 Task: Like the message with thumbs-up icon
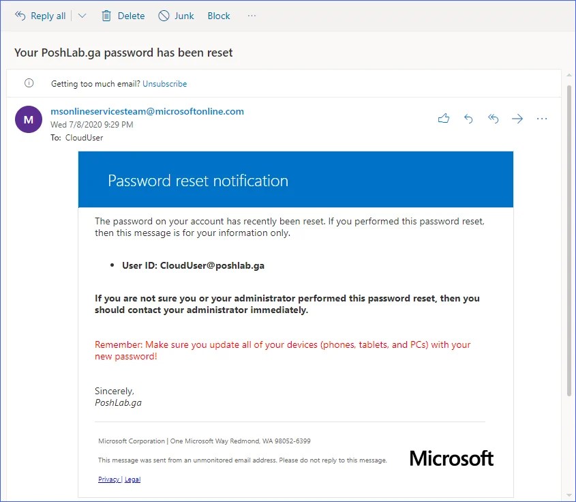444,119
